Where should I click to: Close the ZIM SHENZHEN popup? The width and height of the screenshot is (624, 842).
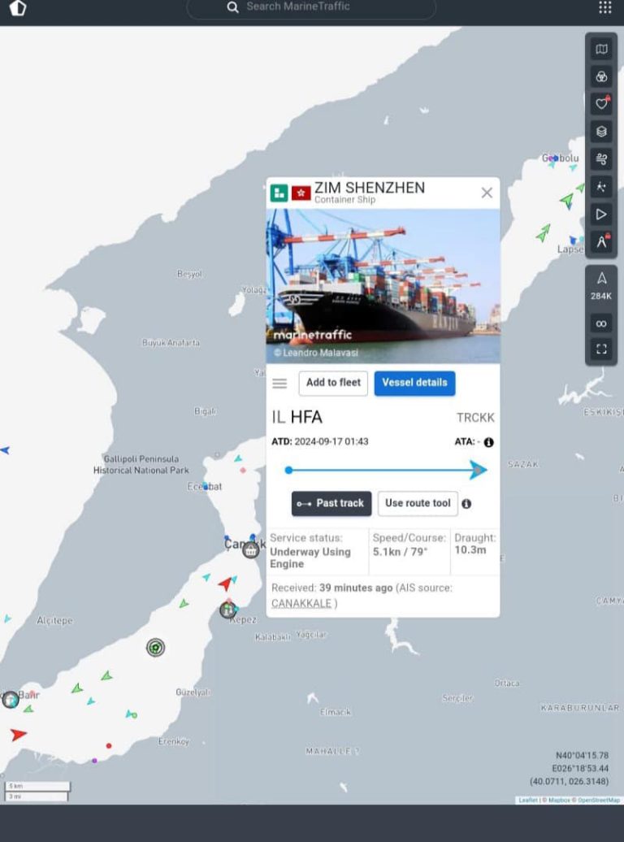click(487, 193)
